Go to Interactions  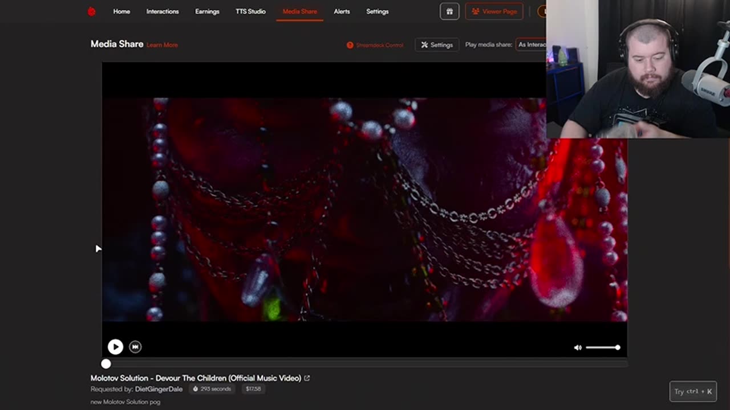tap(163, 11)
